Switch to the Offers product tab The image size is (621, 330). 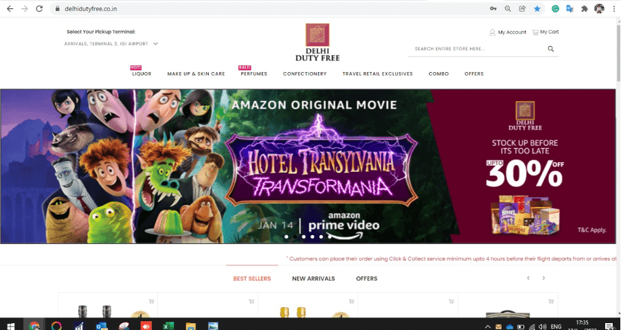coord(367,278)
